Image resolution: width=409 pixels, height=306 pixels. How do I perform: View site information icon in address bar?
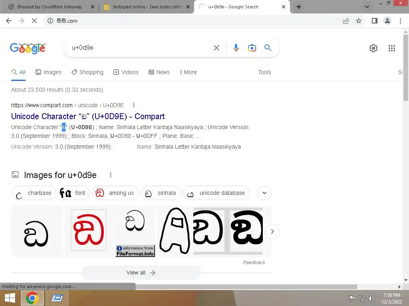tap(50, 21)
